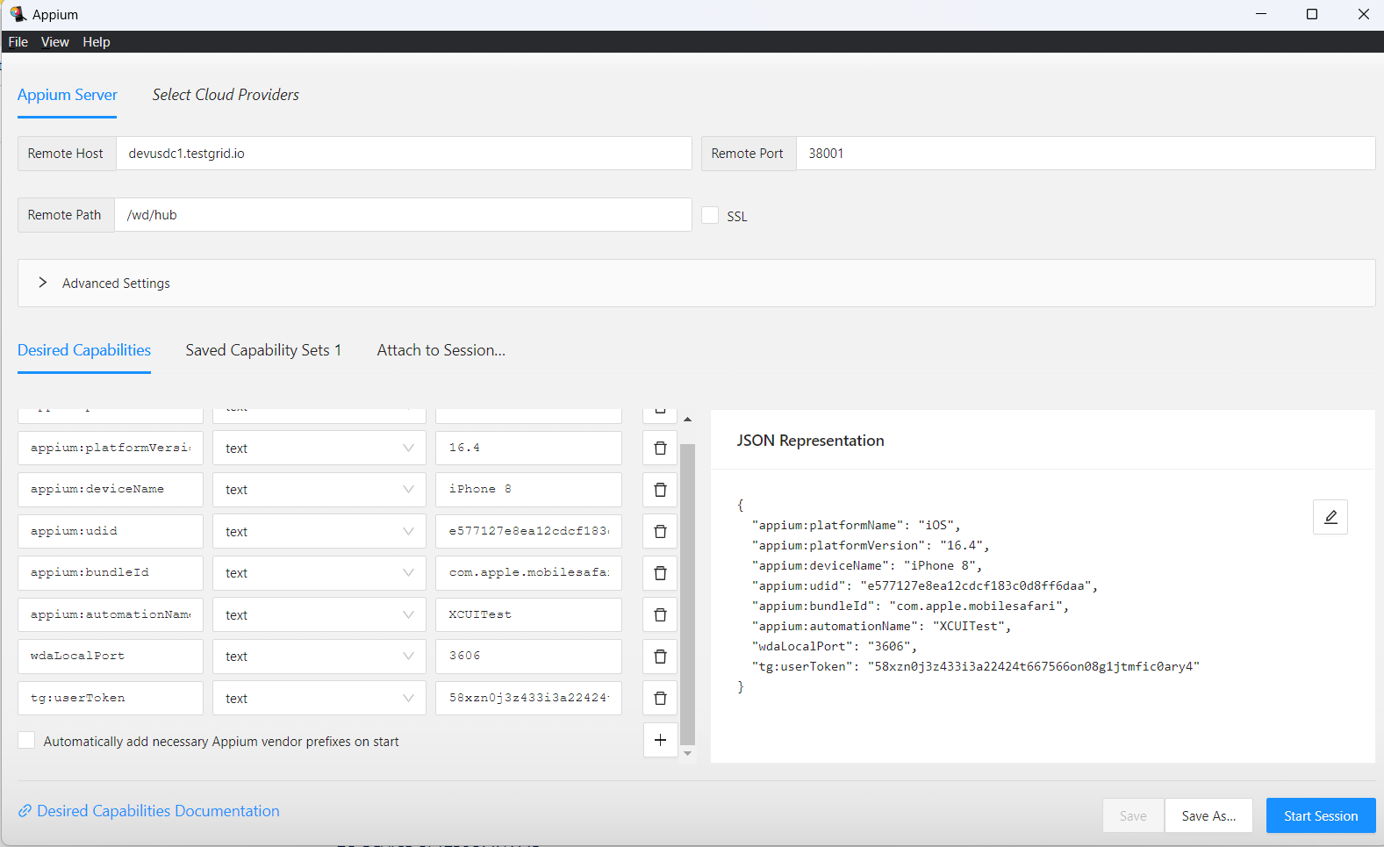The height and width of the screenshot is (847, 1384).
Task: Click the disabled Save button
Action: pos(1133,815)
